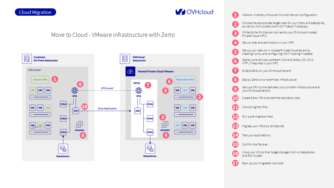
Task: Click the OVHcloud logo at the top
Action: pos(194,11)
